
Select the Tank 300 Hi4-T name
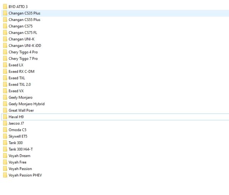point(21,149)
